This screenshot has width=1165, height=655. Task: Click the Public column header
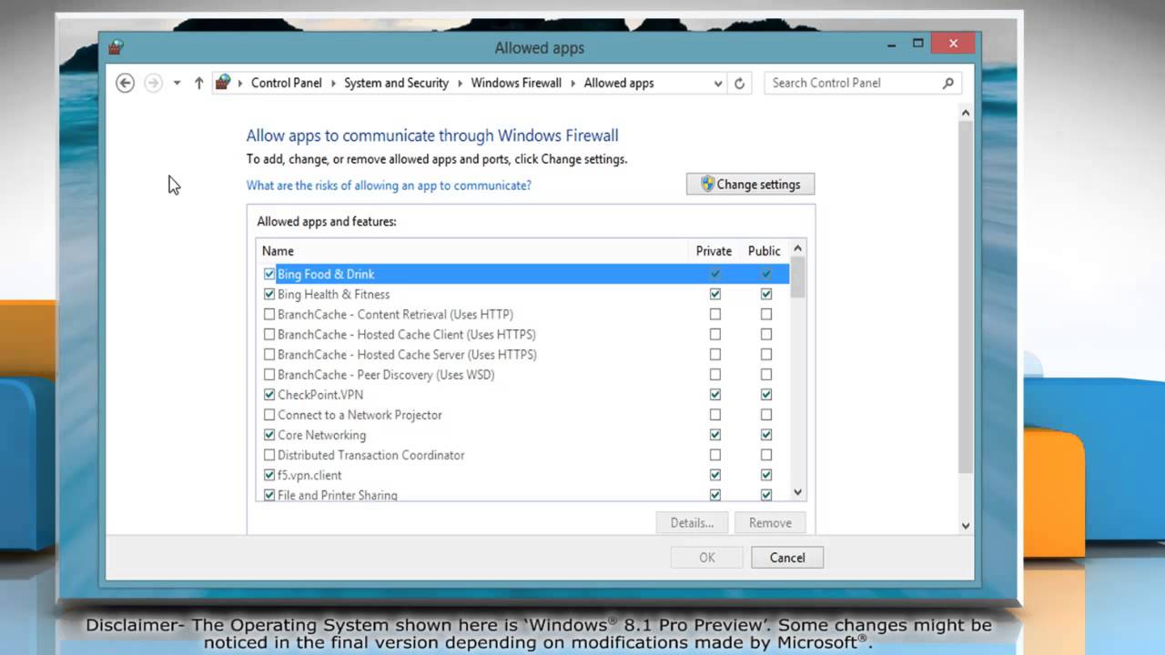pos(765,251)
